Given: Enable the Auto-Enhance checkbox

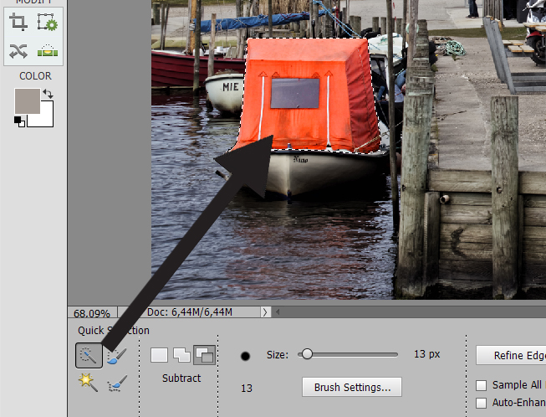Looking at the screenshot, I should [x=481, y=403].
